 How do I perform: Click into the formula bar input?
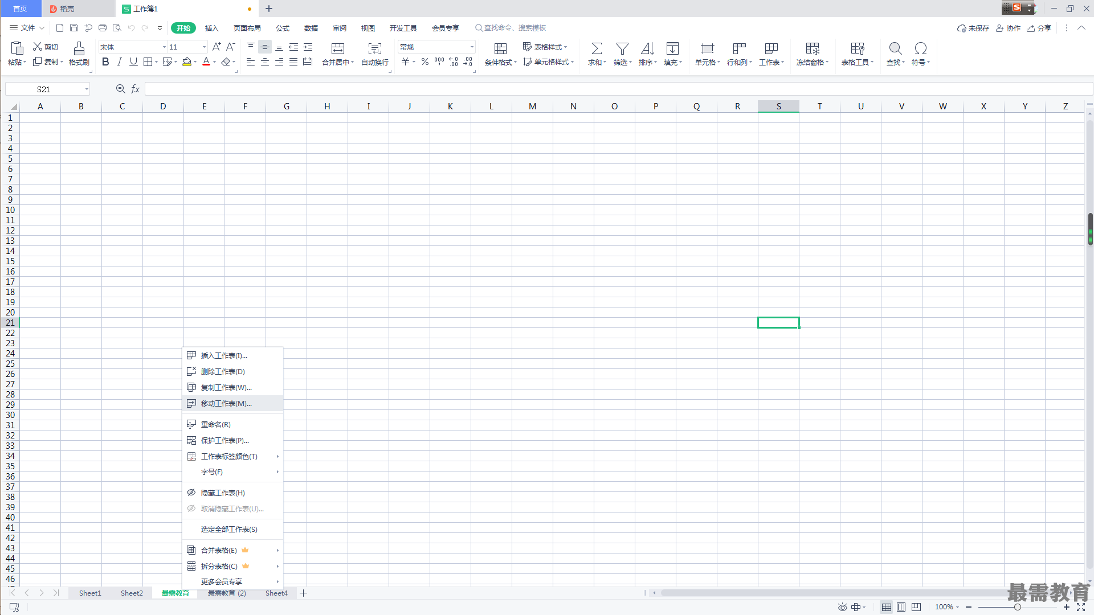coord(618,89)
